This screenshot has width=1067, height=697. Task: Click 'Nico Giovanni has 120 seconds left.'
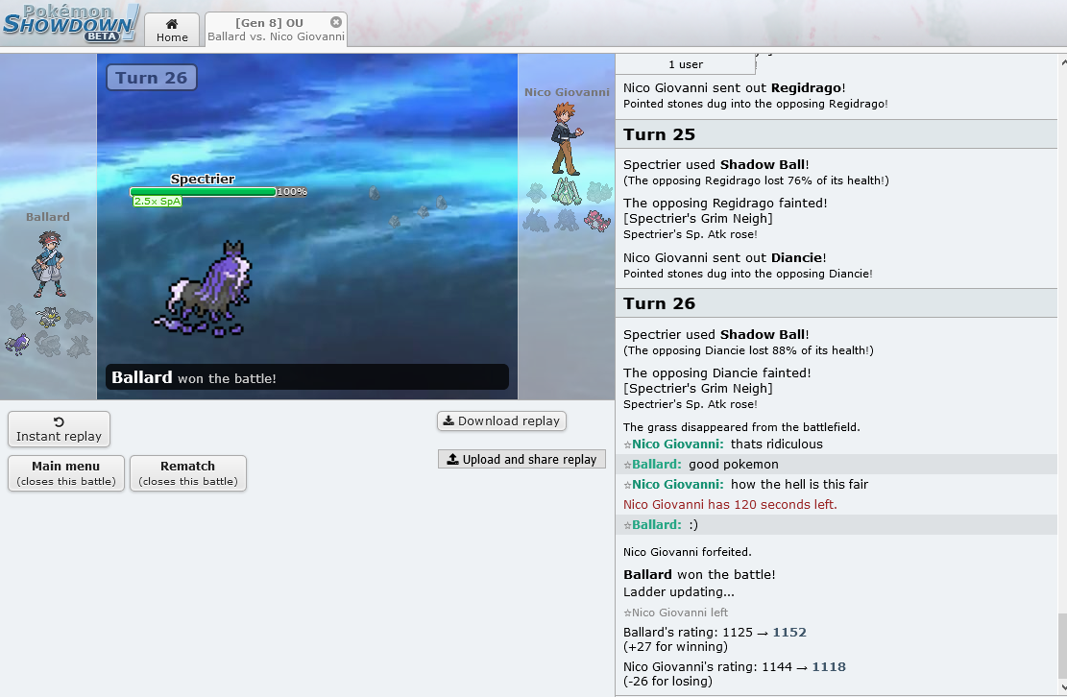pos(730,505)
